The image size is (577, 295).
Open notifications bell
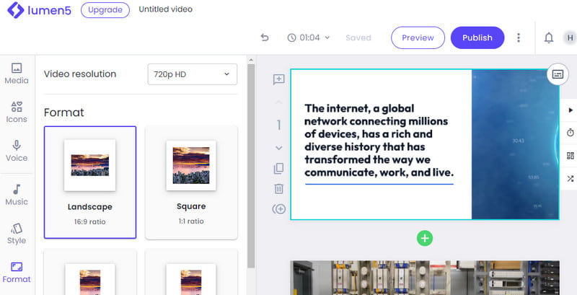549,38
